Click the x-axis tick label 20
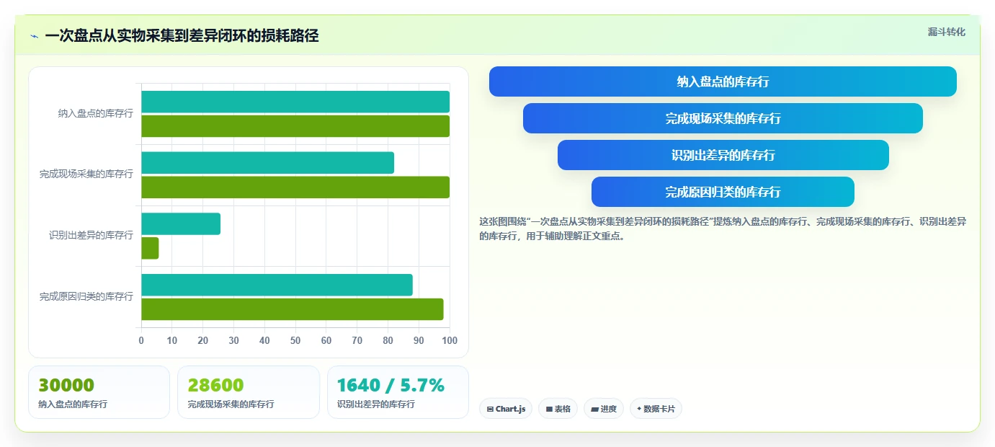The width and height of the screenshot is (995, 447). tap(203, 340)
